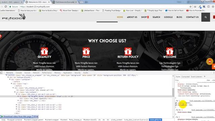Select the Computed tab in styles pane
This screenshot has height=121, width=215.
(185, 77)
